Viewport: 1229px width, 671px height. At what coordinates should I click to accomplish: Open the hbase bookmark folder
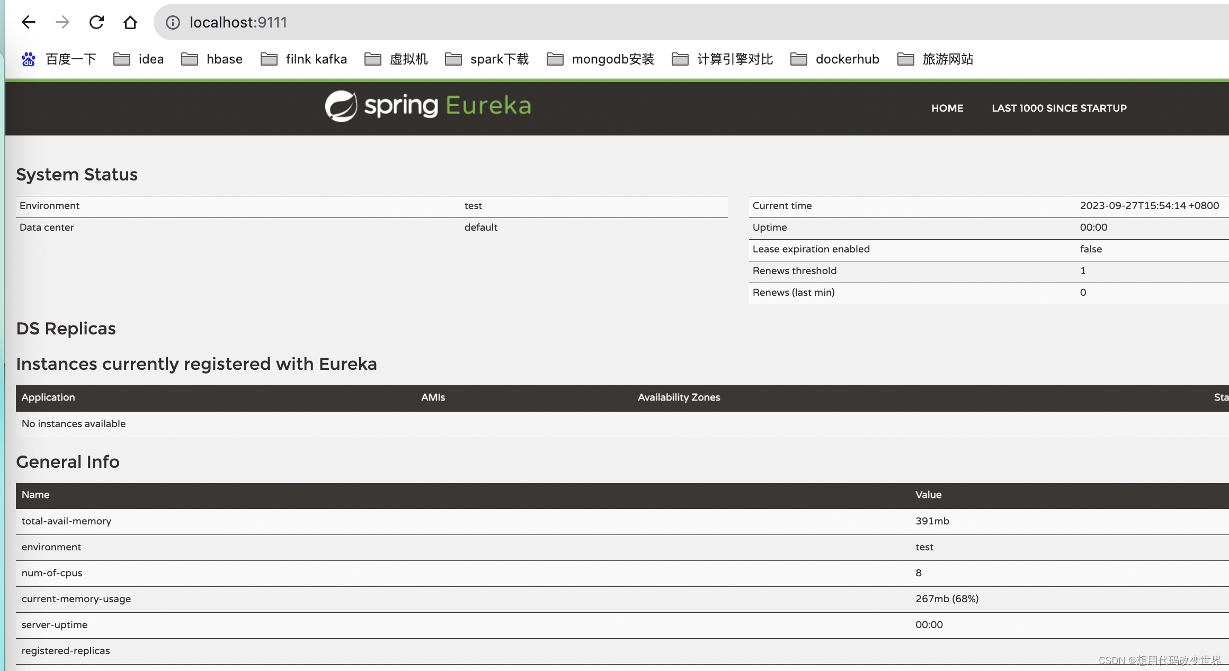(212, 59)
